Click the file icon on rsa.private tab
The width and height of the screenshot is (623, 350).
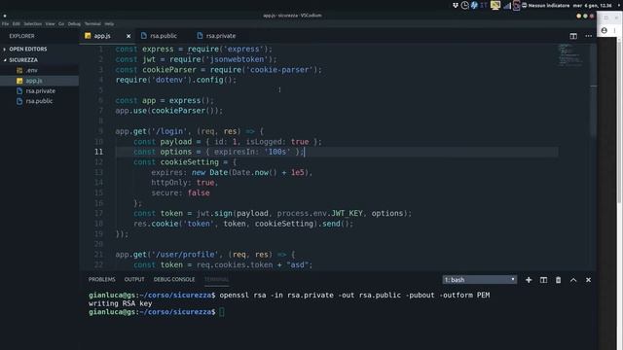point(200,36)
